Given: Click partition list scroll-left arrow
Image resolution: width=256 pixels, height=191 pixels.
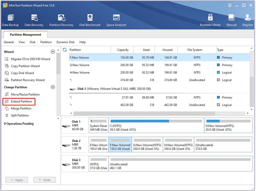Looking at the screenshot, I should point(71,113).
